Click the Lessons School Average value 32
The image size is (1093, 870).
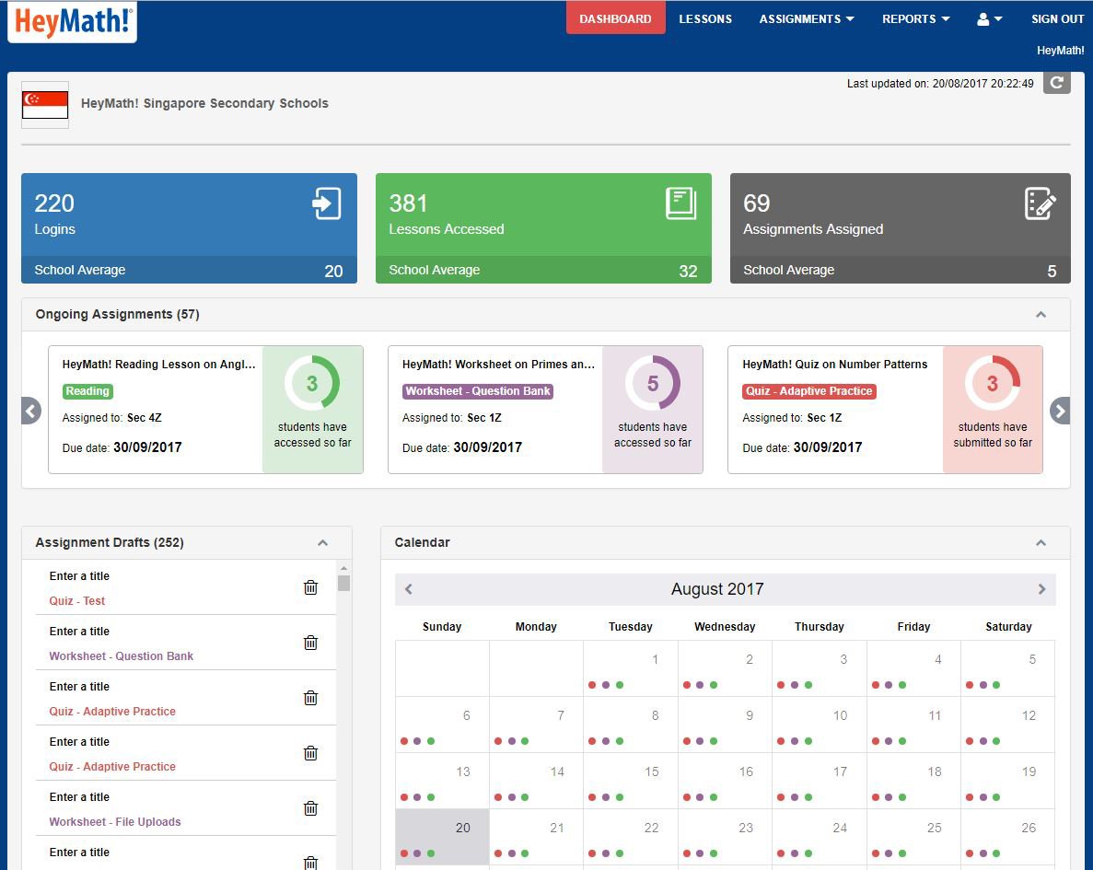tap(688, 272)
